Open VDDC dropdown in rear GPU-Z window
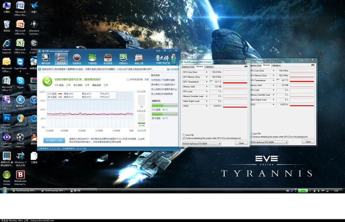The height and width of the screenshot is (222, 345). 274,104
